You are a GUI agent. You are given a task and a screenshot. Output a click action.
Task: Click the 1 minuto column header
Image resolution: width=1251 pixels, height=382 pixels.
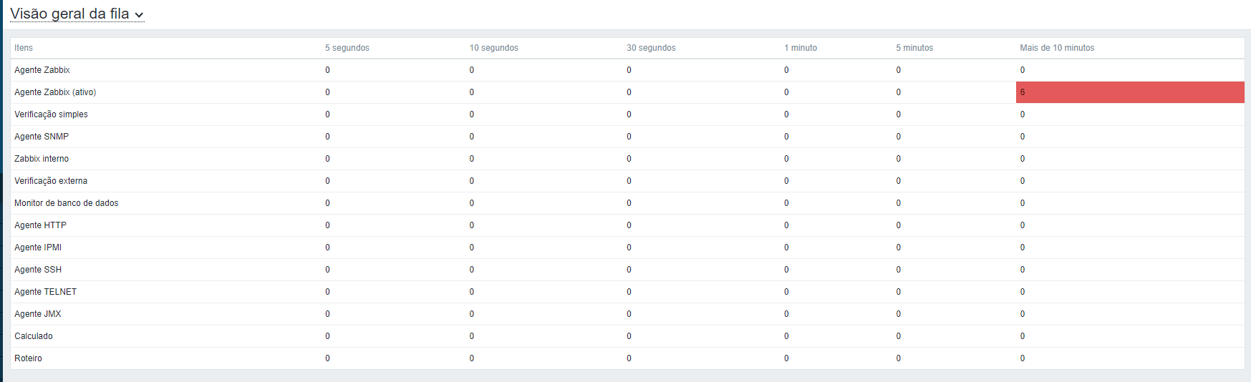[x=801, y=48]
